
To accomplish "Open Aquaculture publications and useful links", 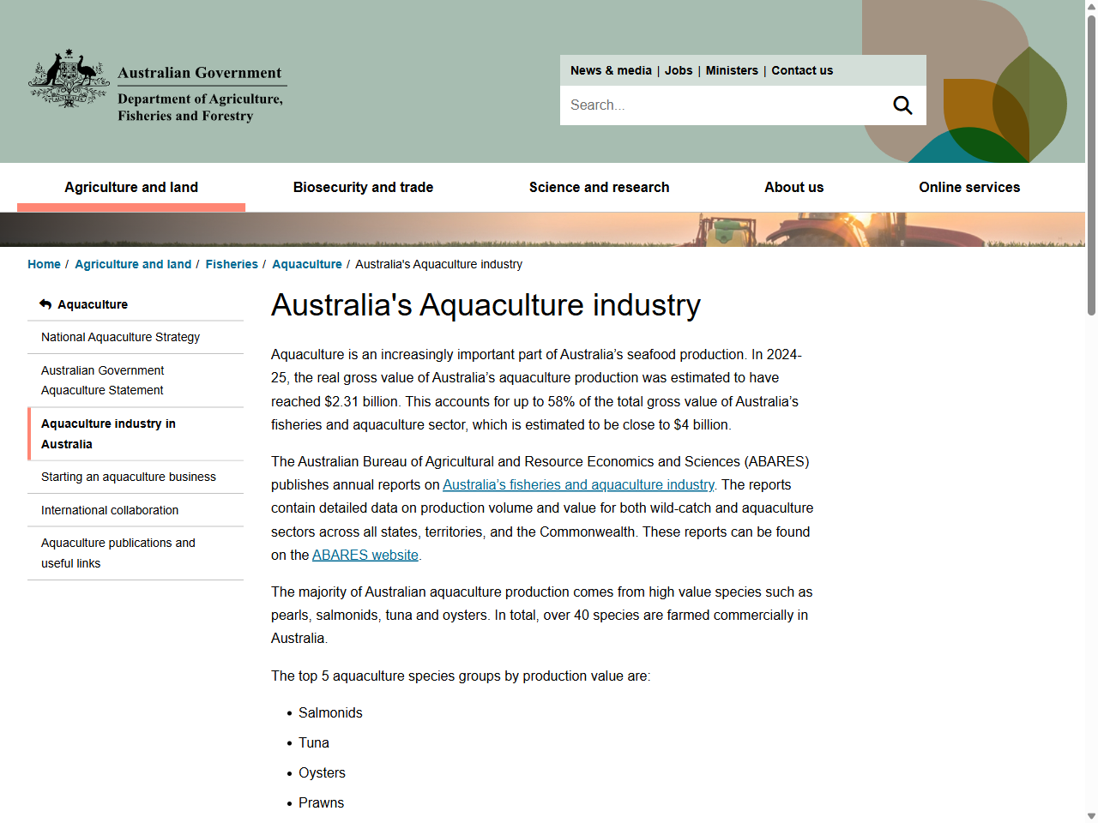I will point(118,553).
